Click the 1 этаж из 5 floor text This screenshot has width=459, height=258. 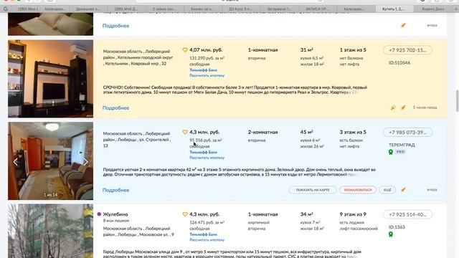point(353,50)
